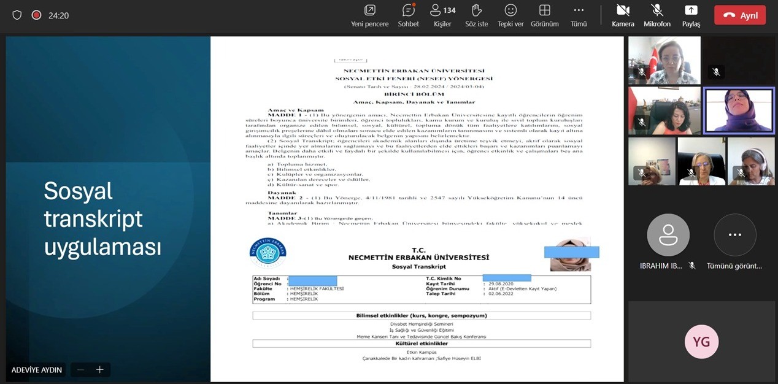
Task: Click the YG participant avatar
Action: point(701,342)
